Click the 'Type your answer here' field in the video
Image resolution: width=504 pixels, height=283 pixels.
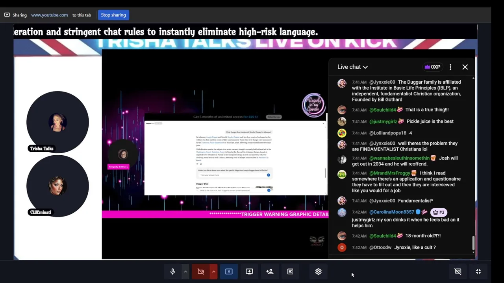click(x=233, y=175)
